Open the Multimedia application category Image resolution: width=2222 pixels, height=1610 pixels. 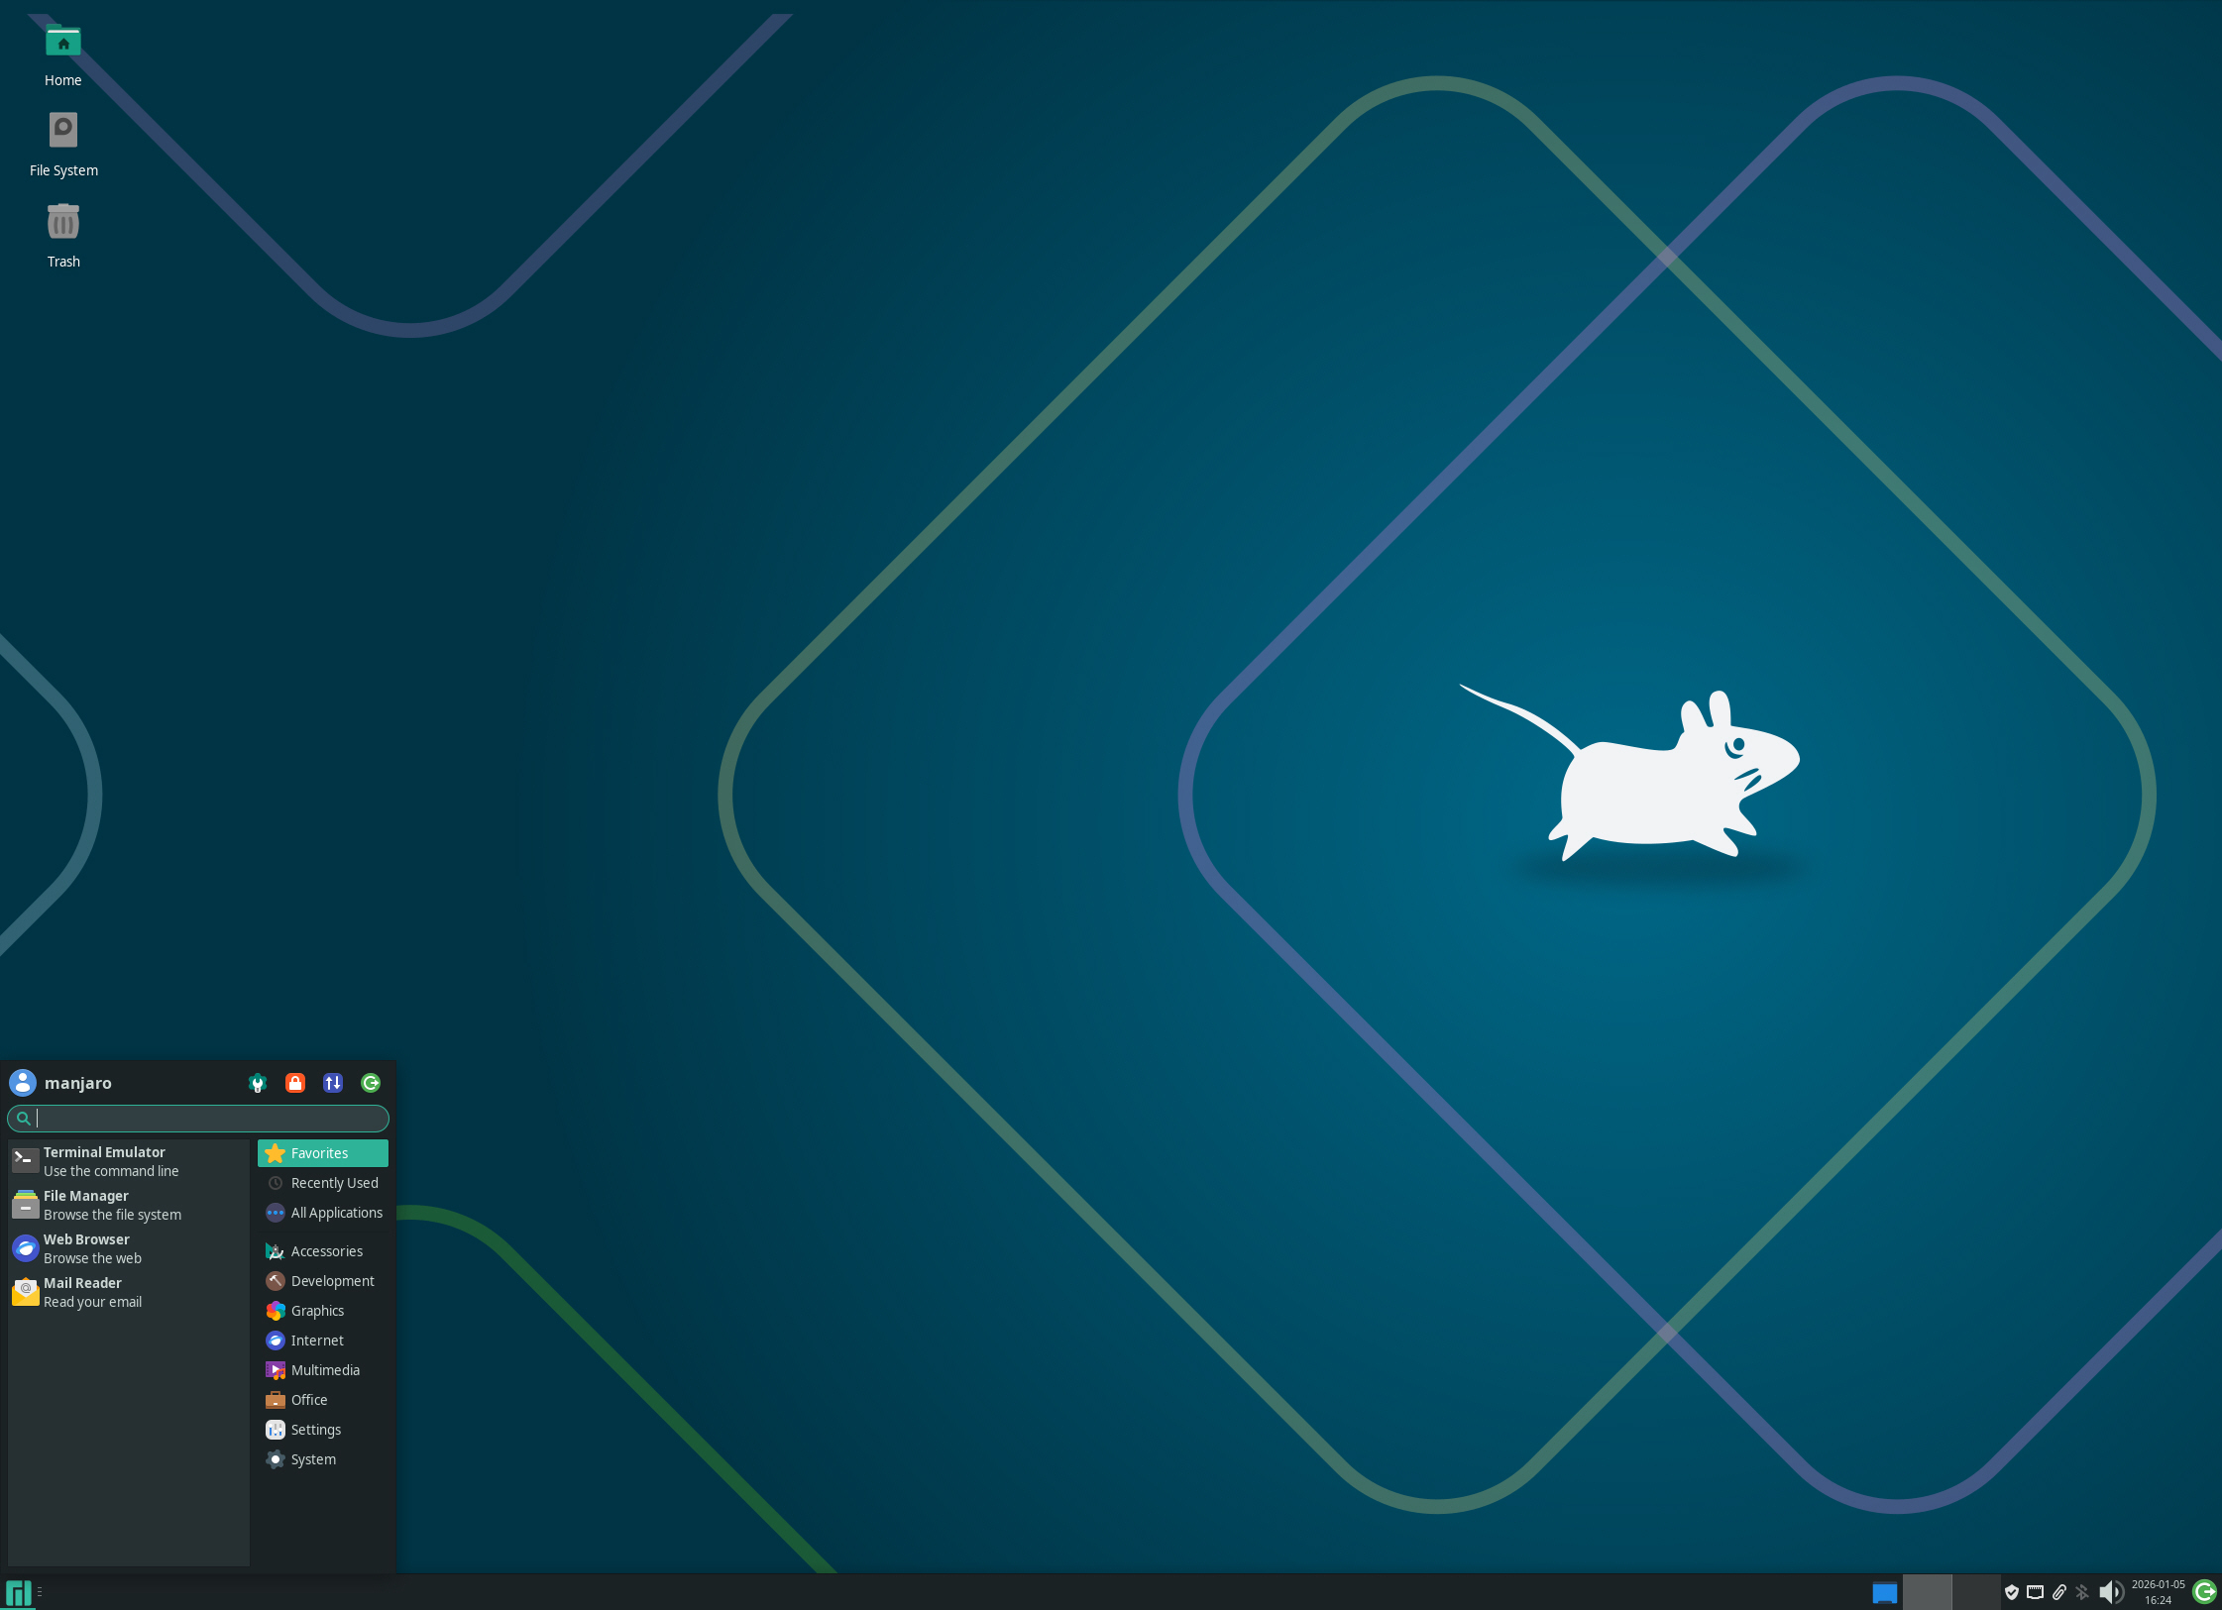(326, 1370)
